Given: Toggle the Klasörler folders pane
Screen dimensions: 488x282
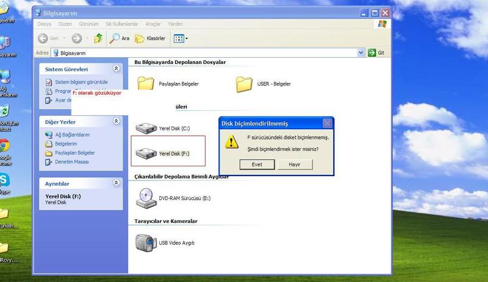Looking at the screenshot, I should [x=150, y=38].
